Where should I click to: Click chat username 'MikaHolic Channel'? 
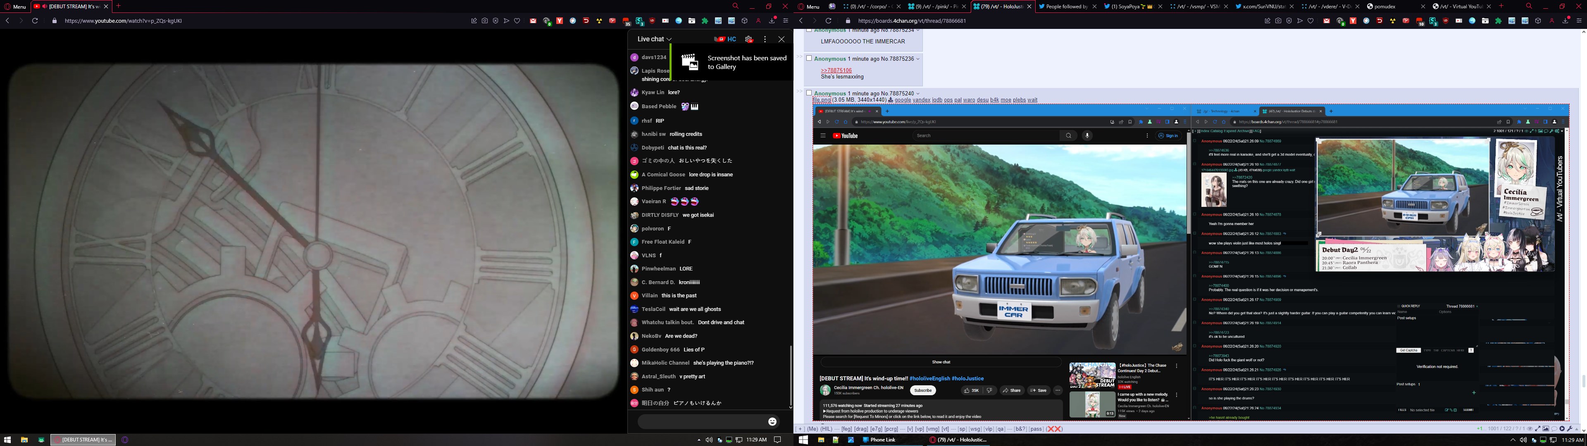pyautogui.click(x=665, y=363)
